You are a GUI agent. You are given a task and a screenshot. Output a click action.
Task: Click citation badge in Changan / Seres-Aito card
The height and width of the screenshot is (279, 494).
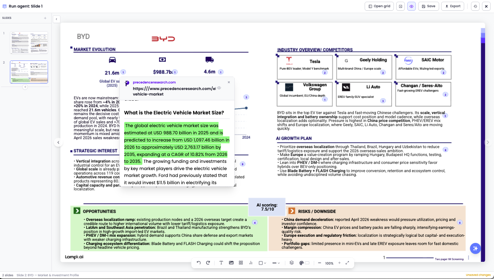coord(446,94)
